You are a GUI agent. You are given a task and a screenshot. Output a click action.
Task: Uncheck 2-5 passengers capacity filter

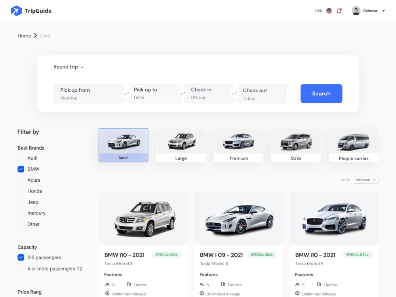pos(21,257)
